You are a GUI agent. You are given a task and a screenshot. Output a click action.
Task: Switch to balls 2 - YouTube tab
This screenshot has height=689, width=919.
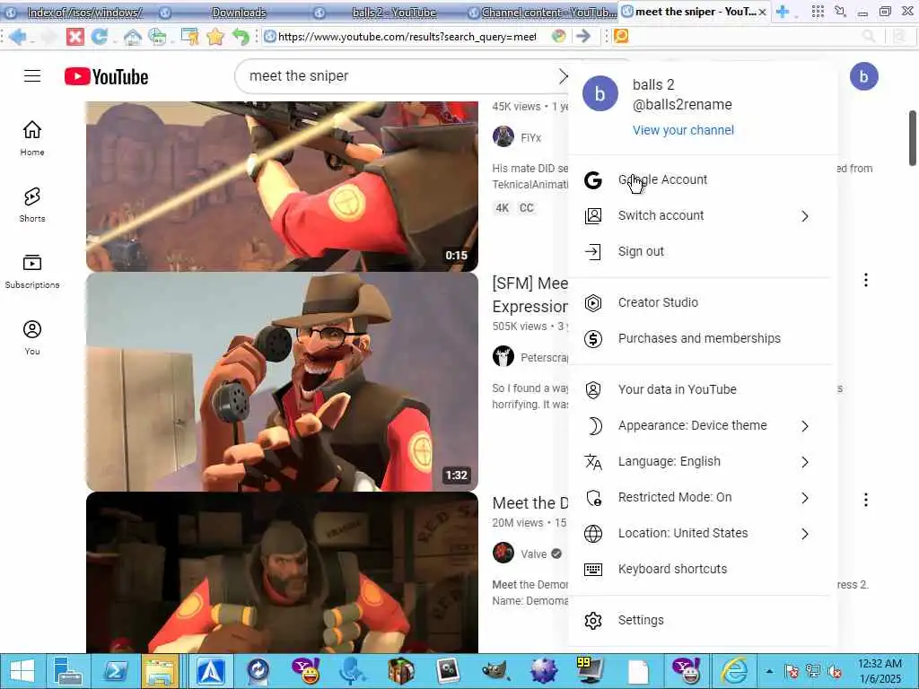click(x=387, y=12)
